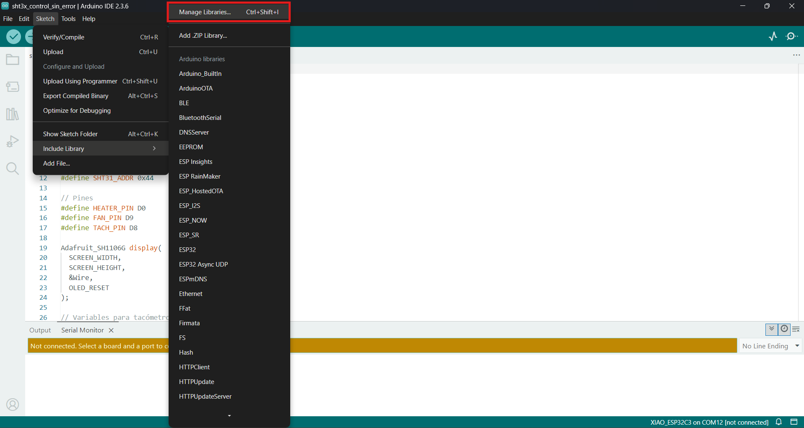This screenshot has width=804, height=428.
Task: Include the ESP_SR library
Action: point(229,235)
